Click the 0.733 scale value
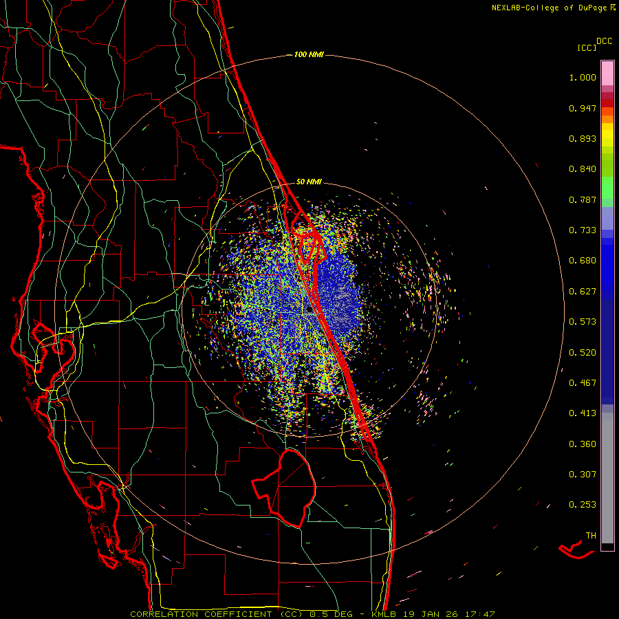 [583, 230]
